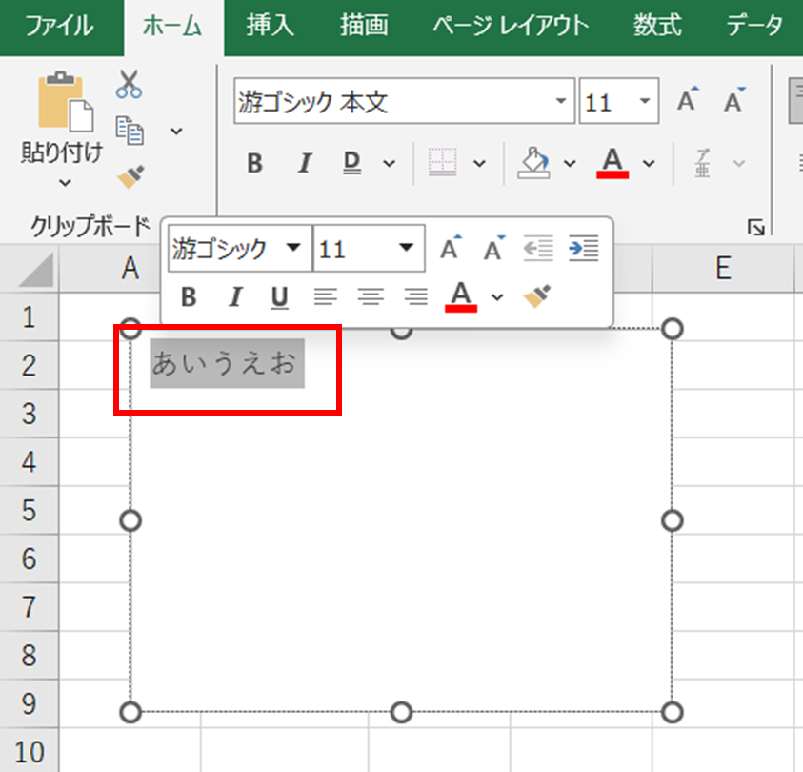803x772 pixels.
Task: Apply red font color in mini toolbar
Action: pyautogui.click(x=462, y=297)
